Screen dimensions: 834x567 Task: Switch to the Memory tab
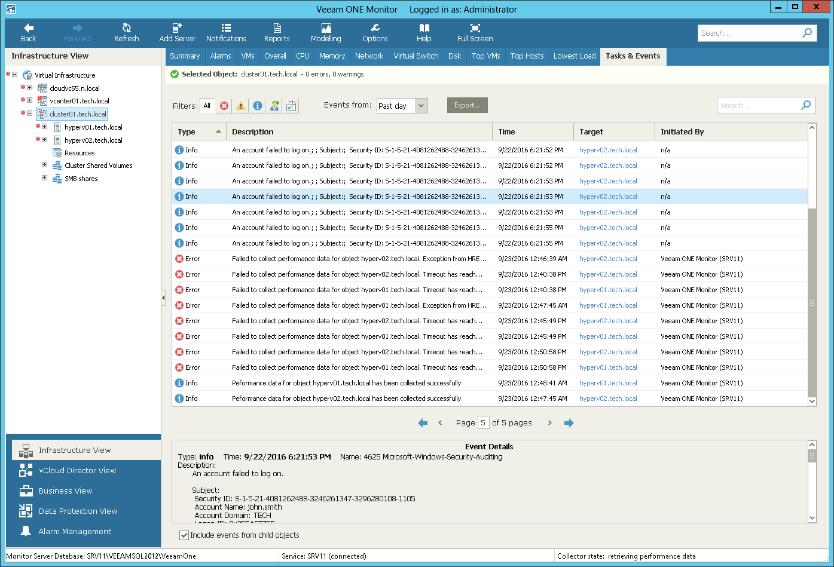coord(332,56)
